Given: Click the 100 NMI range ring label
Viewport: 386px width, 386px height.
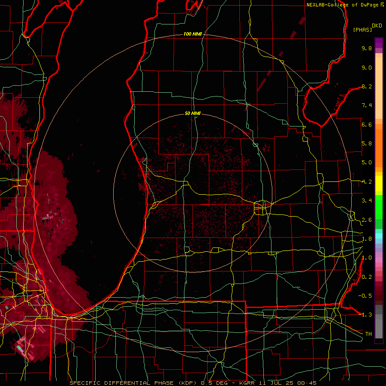Looking at the screenshot, I should point(192,34).
